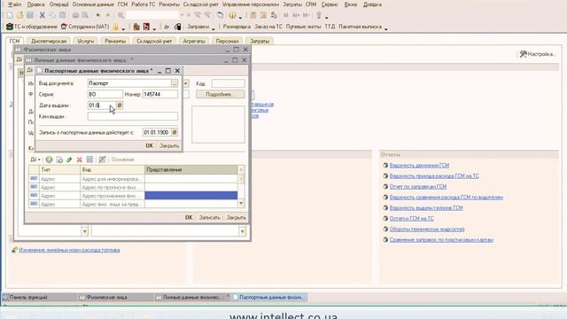567x319 pixels.
Task: Click into the Кем выдан field
Action: pyautogui.click(x=133, y=116)
